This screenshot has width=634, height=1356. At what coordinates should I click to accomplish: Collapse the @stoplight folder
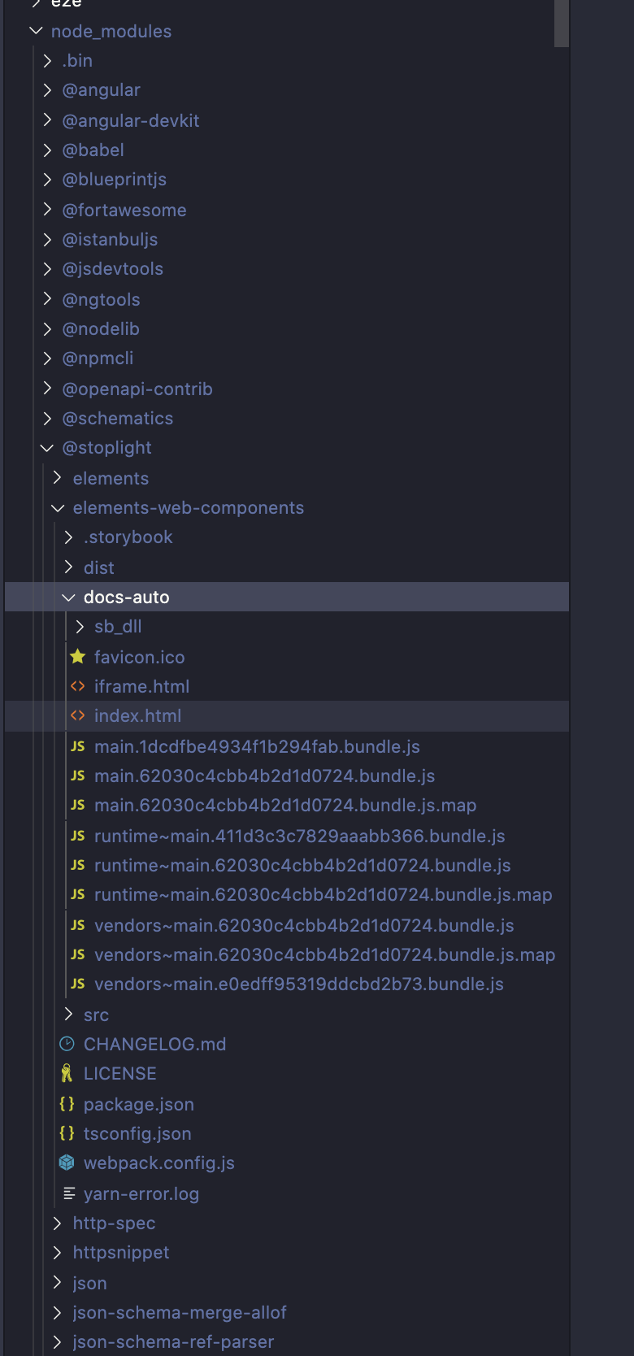[x=46, y=447]
